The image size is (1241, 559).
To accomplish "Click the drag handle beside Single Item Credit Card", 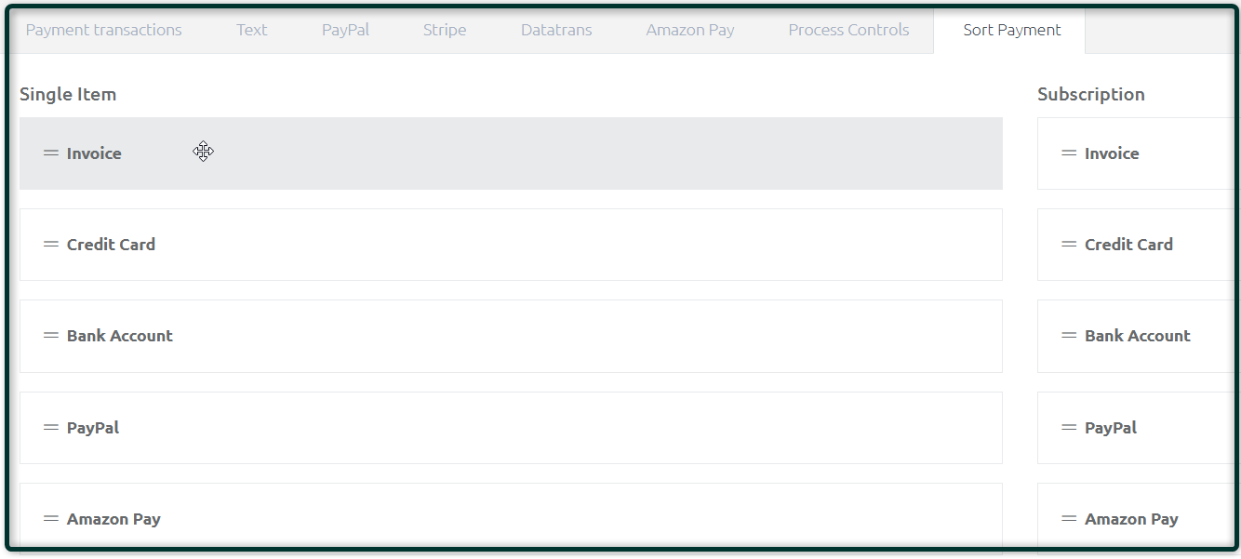I will pyautogui.click(x=51, y=245).
